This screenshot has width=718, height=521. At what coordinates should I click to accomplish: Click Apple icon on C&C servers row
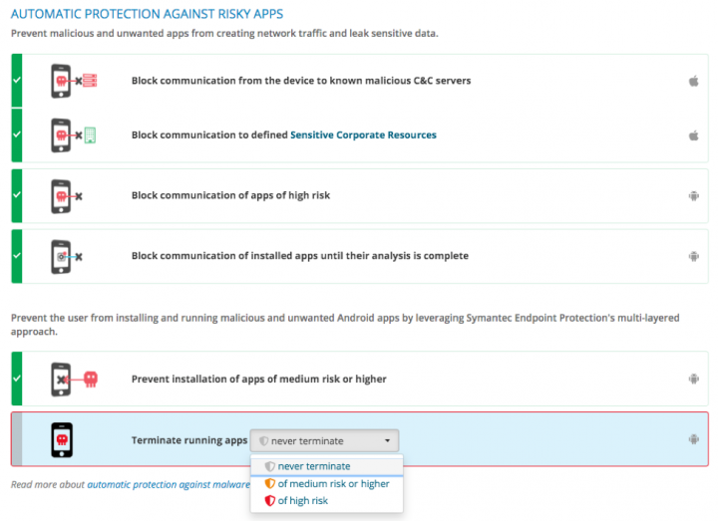tap(693, 80)
